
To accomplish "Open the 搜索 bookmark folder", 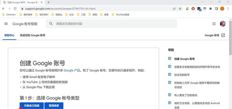I will coord(104,14).
